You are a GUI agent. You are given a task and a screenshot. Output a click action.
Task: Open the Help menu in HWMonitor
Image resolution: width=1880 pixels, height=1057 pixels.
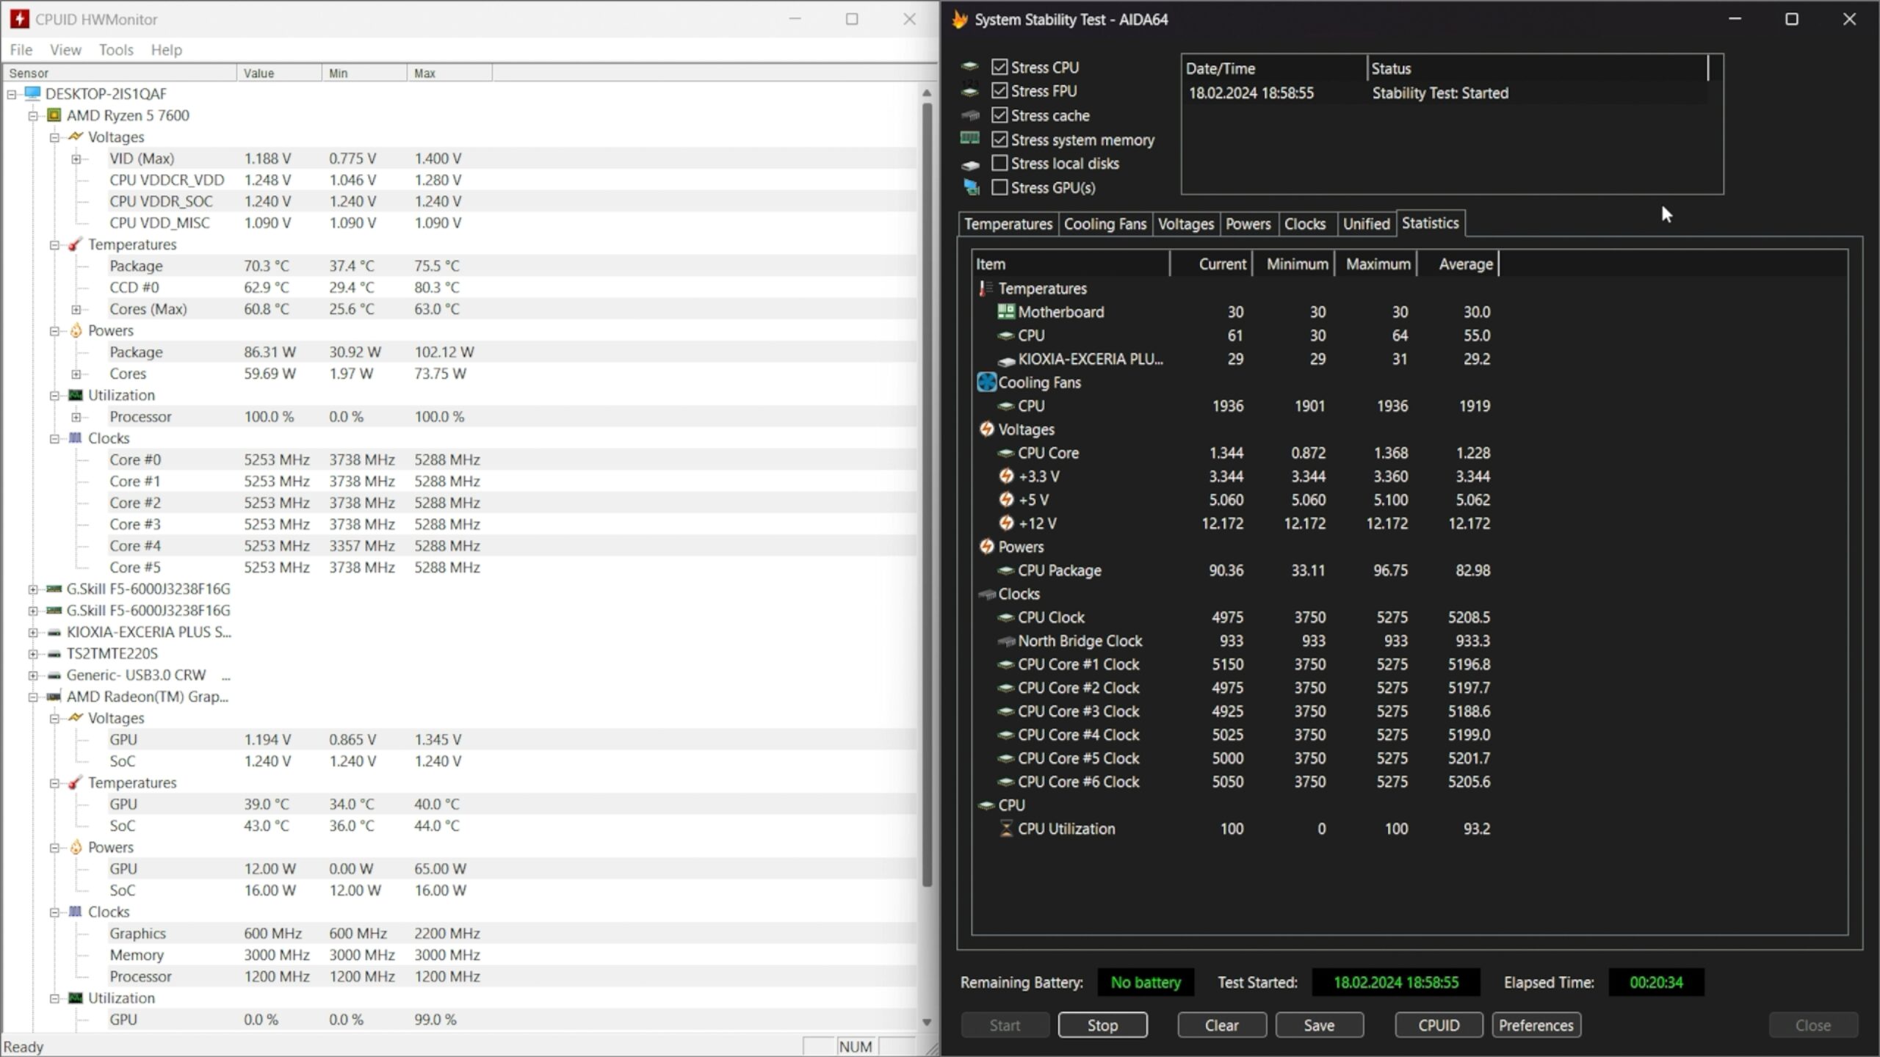[167, 49]
